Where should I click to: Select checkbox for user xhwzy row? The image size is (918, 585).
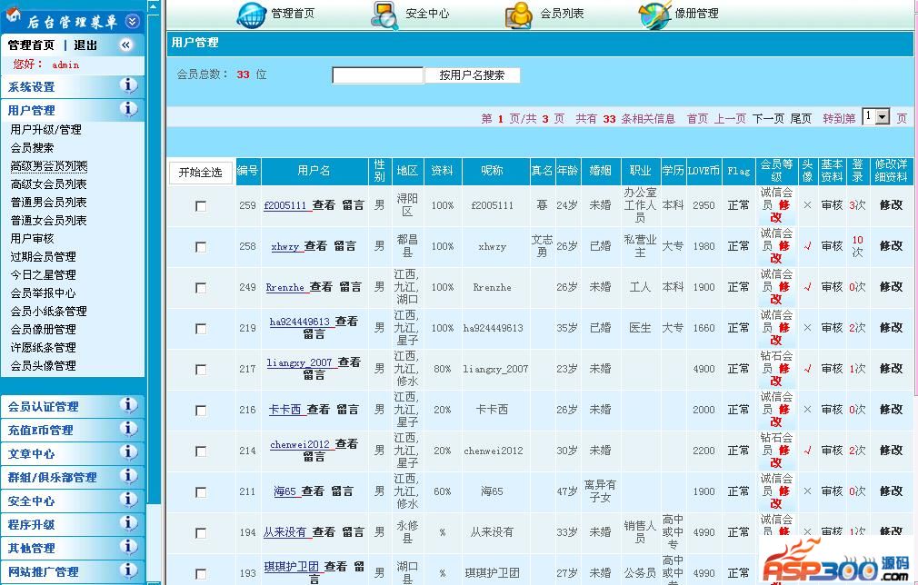[201, 247]
